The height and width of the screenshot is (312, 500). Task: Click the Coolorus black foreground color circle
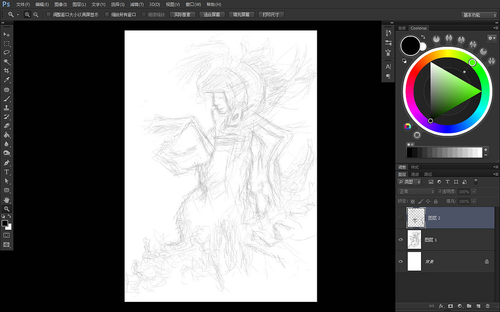pos(410,46)
